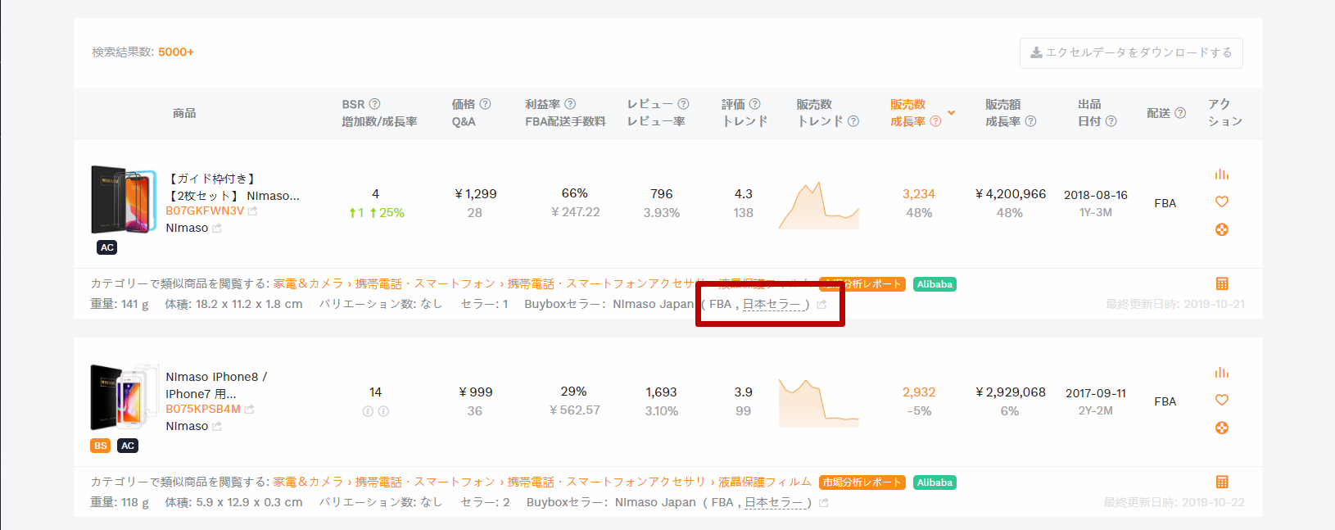Open first product's seller external link icon
The image size is (1335, 530).
[821, 304]
